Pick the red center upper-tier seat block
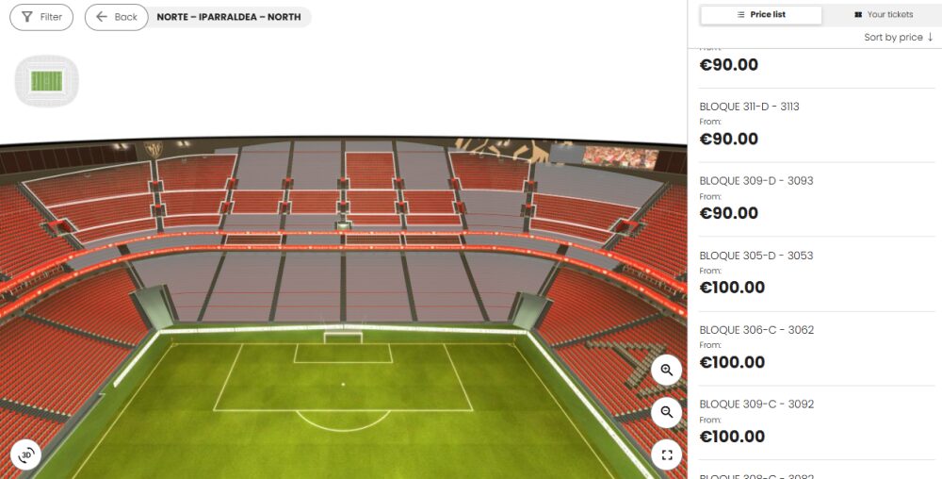Viewport: 942px width, 479px height. [x=370, y=171]
